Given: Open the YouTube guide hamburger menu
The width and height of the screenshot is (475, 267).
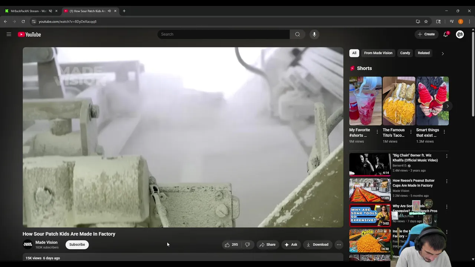Looking at the screenshot, I should point(9,34).
